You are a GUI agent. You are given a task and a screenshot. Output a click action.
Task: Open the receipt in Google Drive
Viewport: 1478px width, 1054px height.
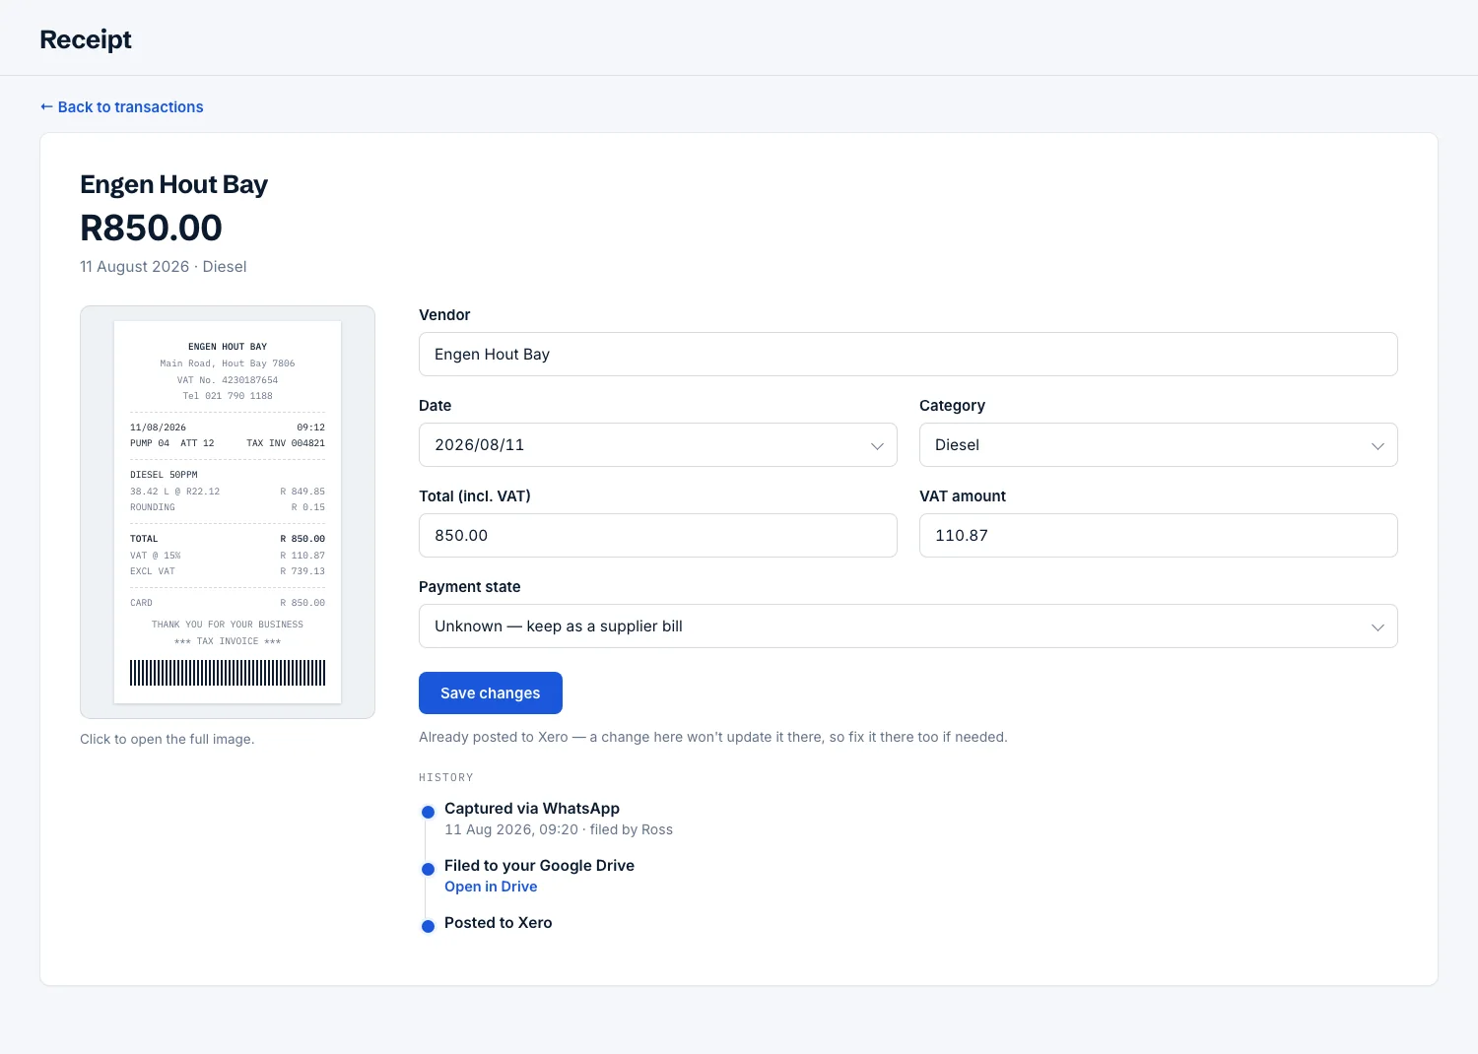pyautogui.click(x=491, y=887)
